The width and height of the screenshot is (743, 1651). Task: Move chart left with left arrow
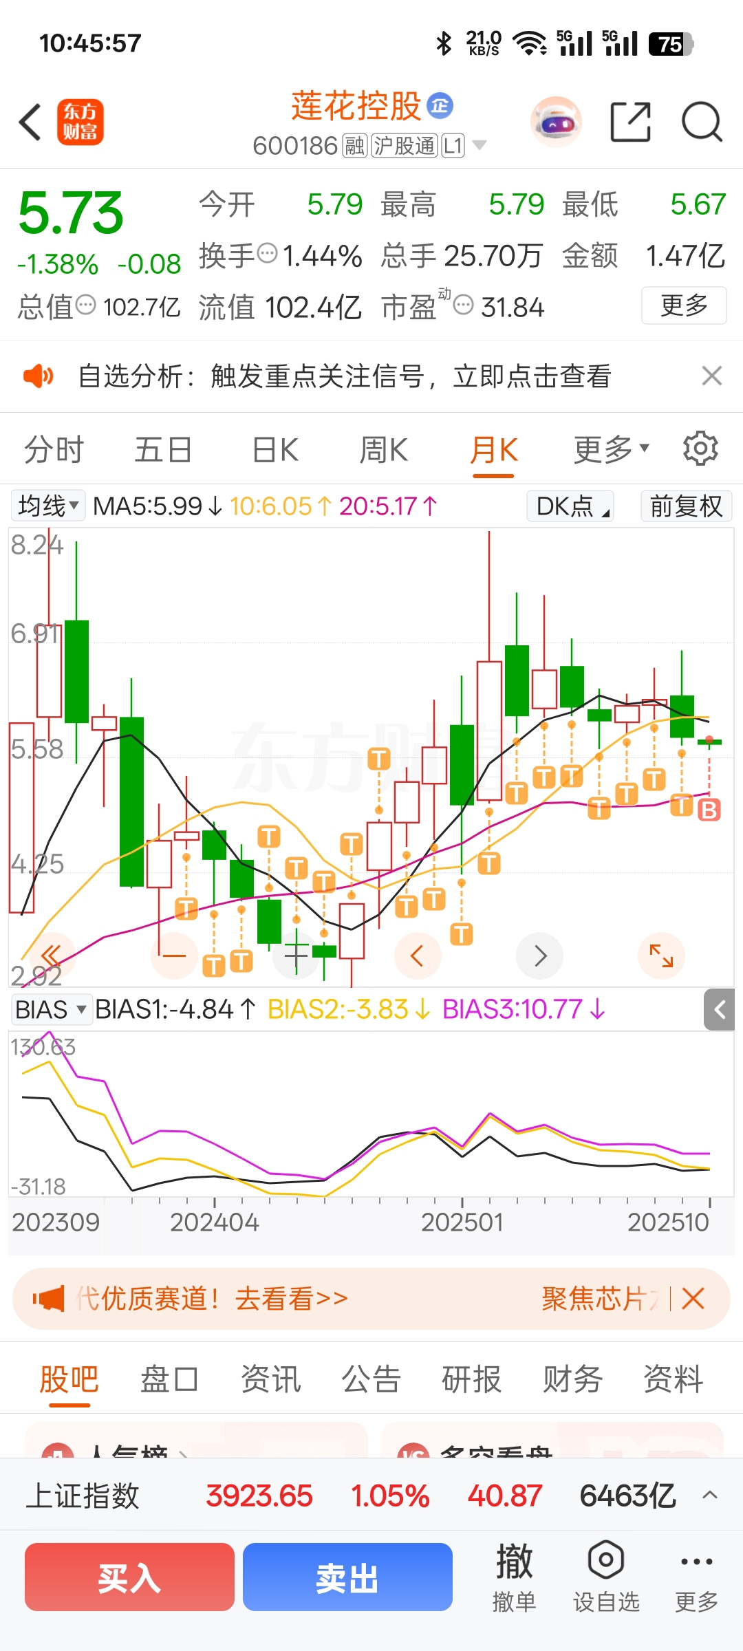(x=418, y=955)
